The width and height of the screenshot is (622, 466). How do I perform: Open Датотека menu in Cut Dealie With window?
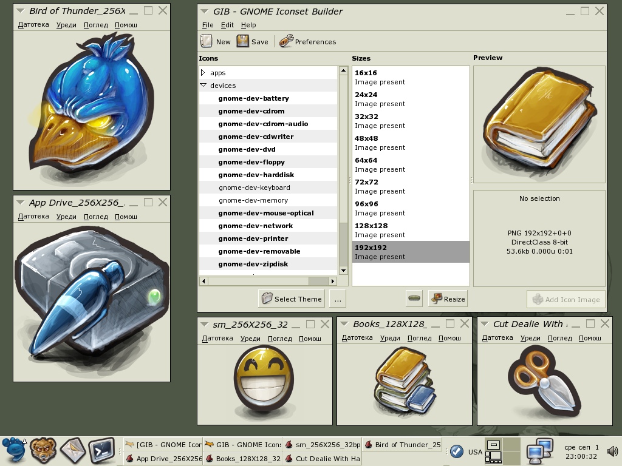tap(497, 338)
